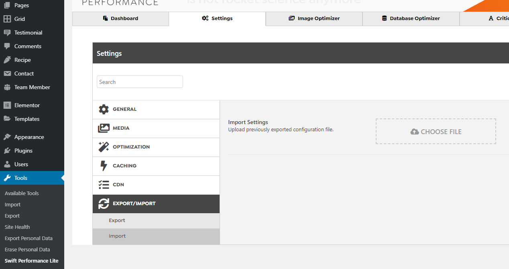509x269 pixels.
Task: Open the Export link under Tools
Action: pos(12,216)
